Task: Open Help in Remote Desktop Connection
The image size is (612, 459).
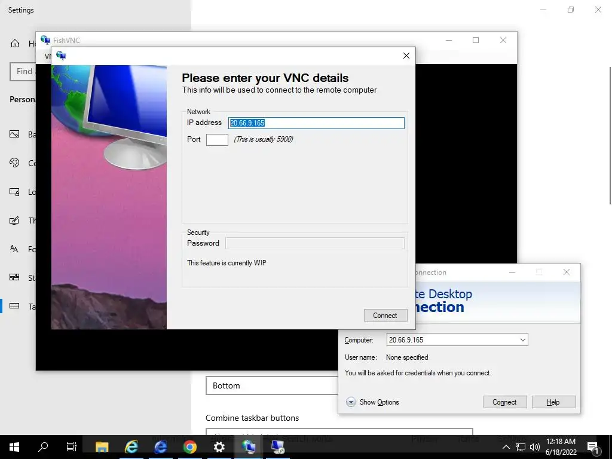Action: [x=553, y=402]
